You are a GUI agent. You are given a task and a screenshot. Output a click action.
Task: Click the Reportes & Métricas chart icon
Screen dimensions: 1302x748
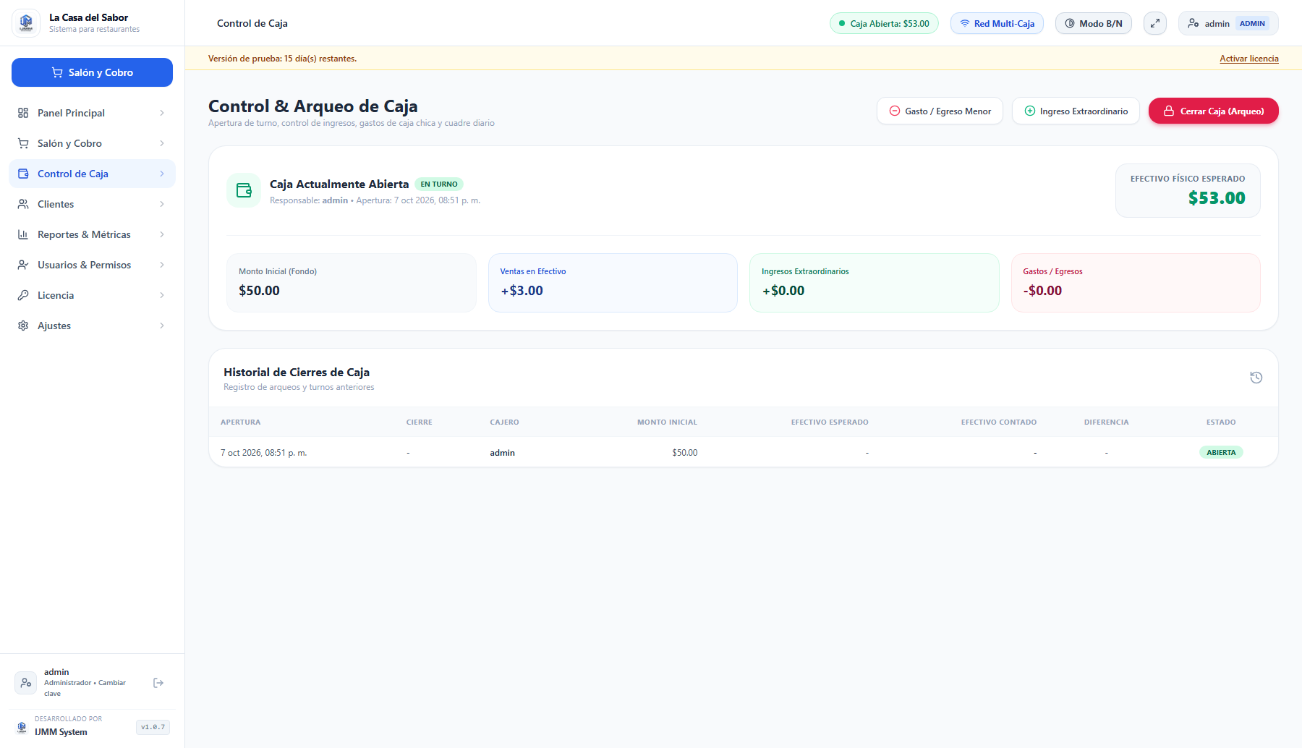coord(23,234)
